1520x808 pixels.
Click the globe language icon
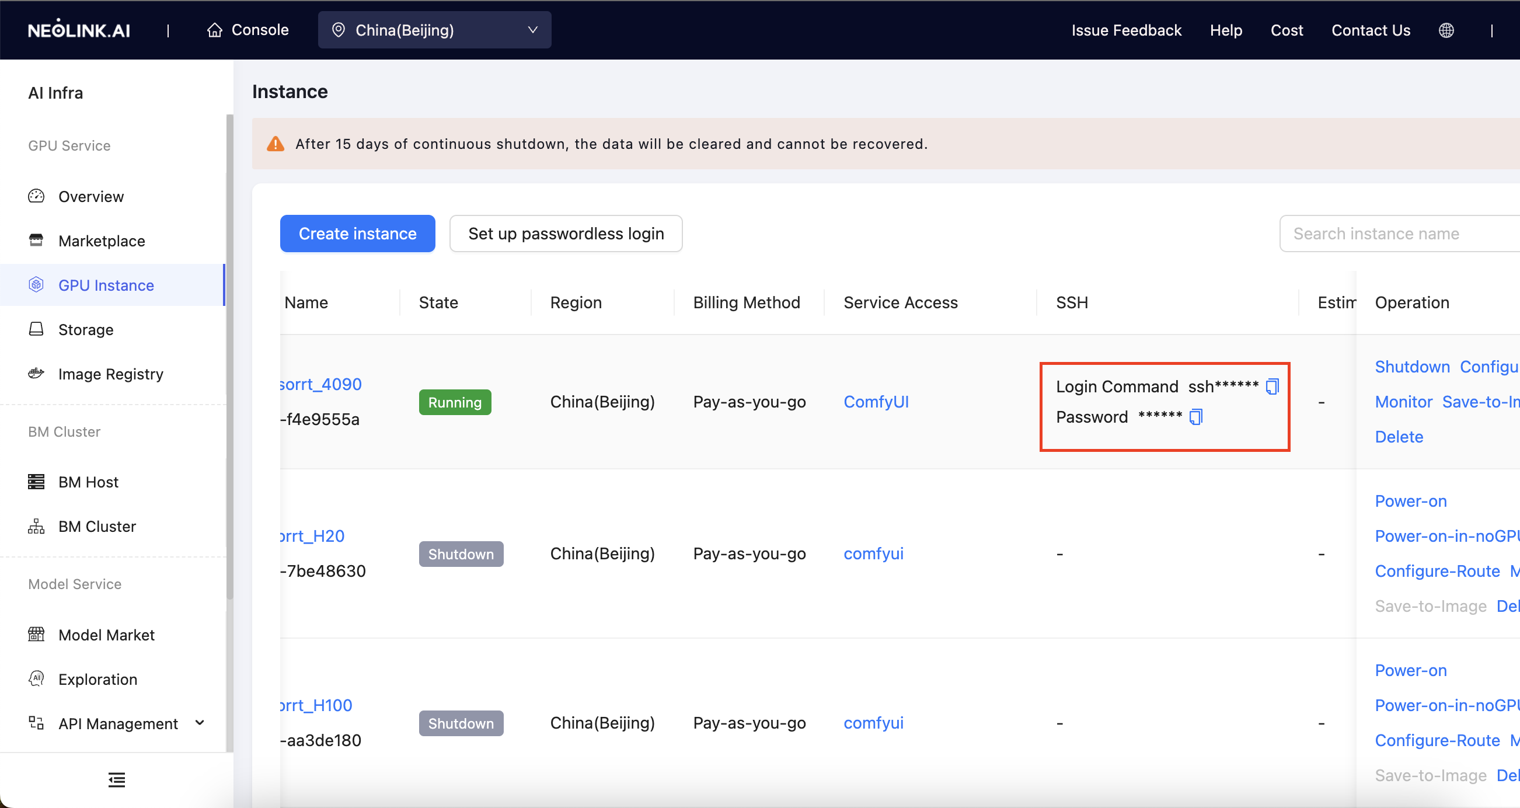[x=1446, y=30]
